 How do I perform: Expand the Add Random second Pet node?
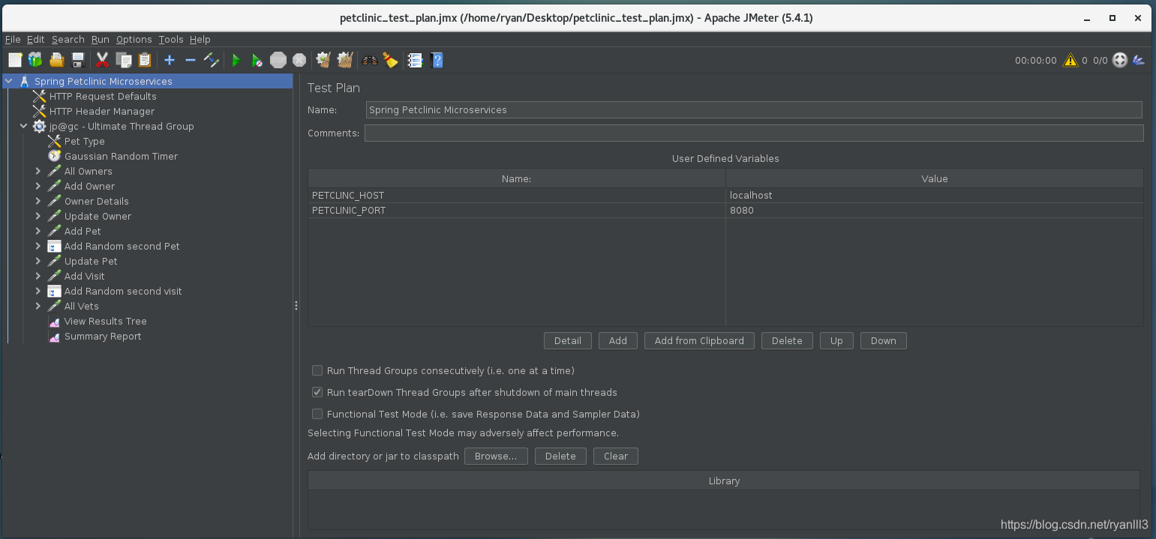point(38,246)
